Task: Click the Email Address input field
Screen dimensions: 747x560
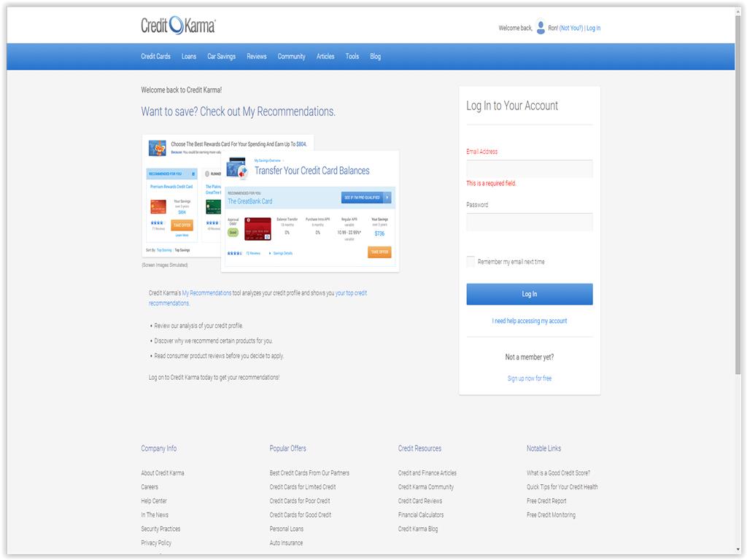Action: pyautogui.click(x=529, y=168)
